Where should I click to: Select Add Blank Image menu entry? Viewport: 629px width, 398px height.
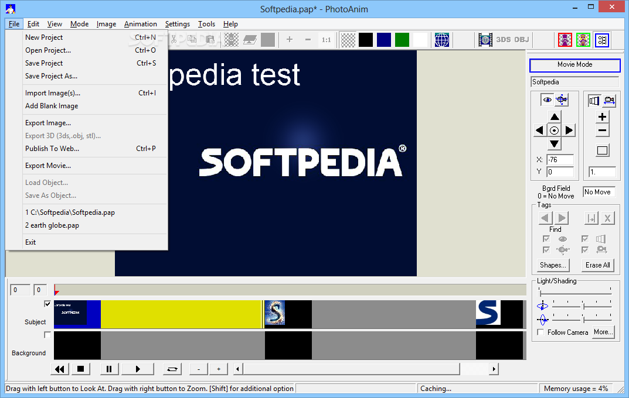click(95, 106)
